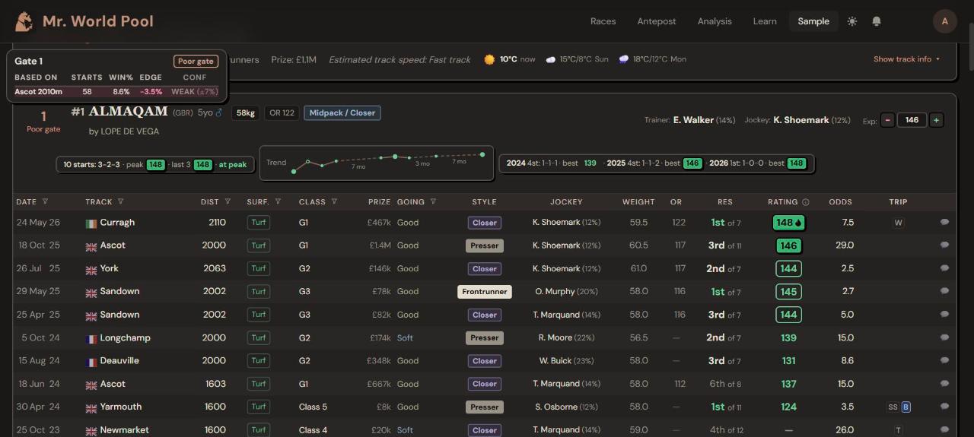Image resolution: width=974 pixels, height=437 pixels.
Task: Open the user avatar A menu
Action: [945, 21]
